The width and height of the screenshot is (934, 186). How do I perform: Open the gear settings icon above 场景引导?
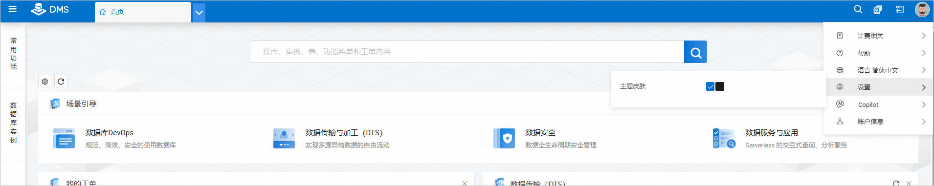(x=45, y=82)
